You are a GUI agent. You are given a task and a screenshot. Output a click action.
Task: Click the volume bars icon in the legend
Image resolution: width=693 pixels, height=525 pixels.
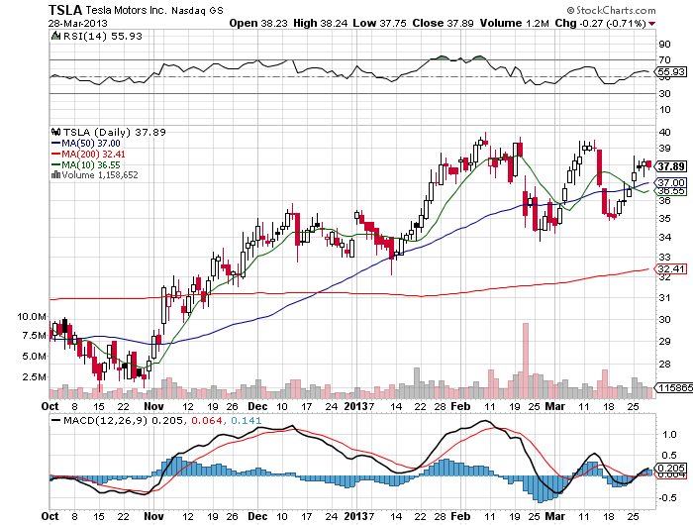point(55,174)
